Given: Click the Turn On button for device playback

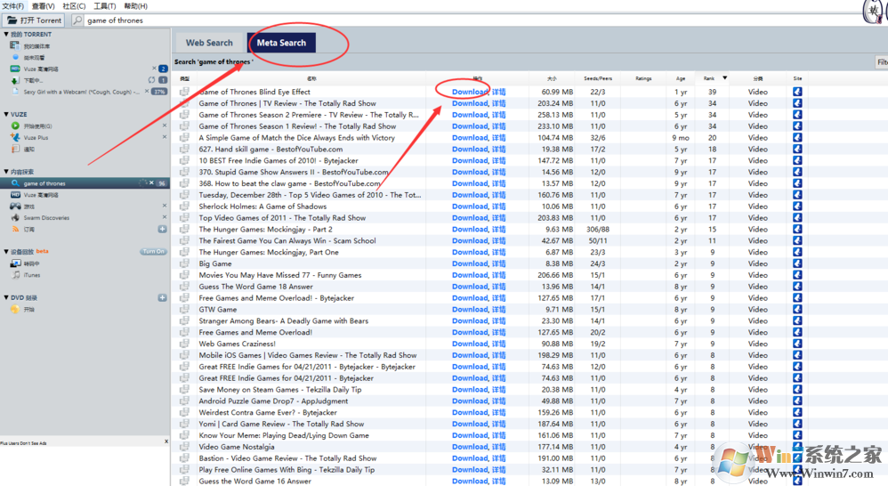Looking at the screenshot, I should (153, 252).
